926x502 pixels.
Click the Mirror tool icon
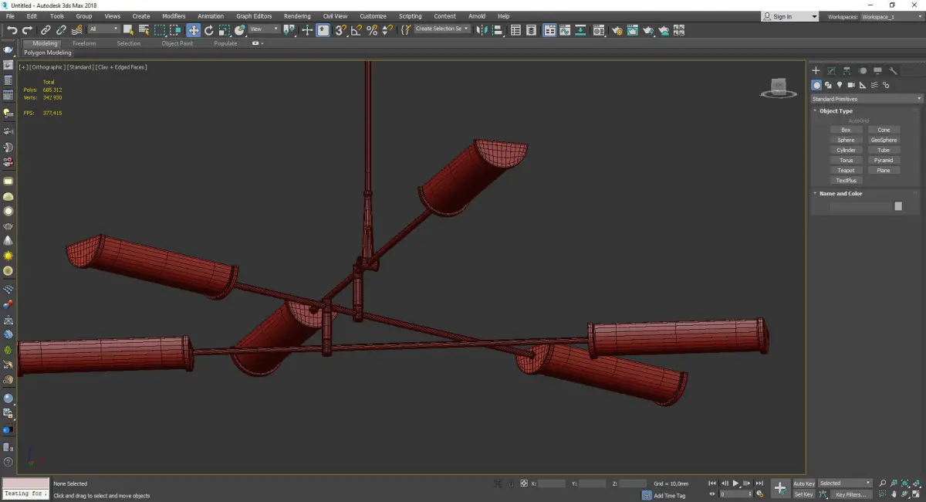point(482,30)
